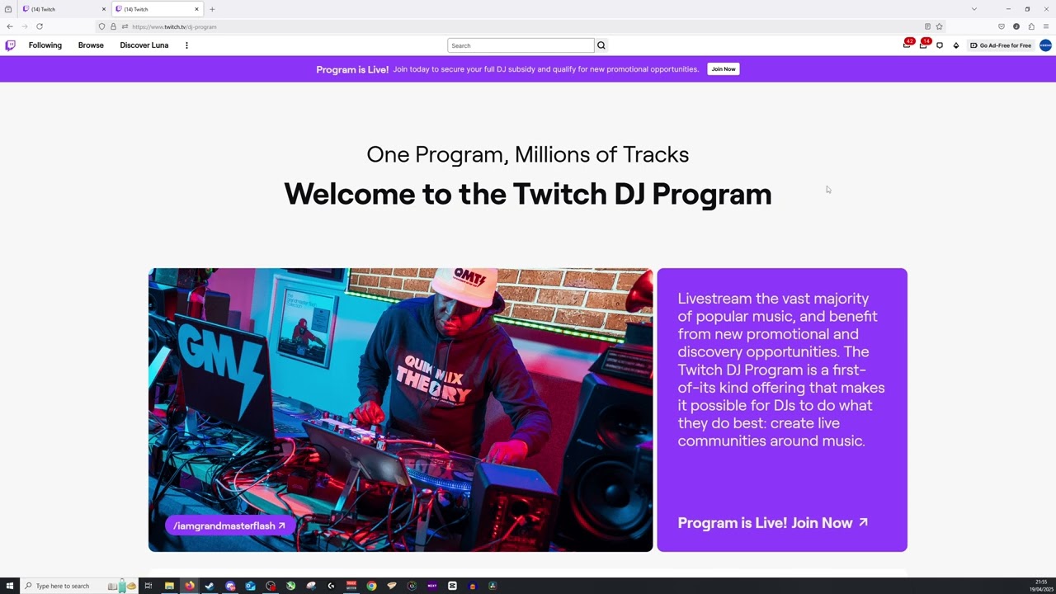The width and height of the screenshot is (1056, 594).
Task: Close the first Twitch tab
Action: [104, 9]
